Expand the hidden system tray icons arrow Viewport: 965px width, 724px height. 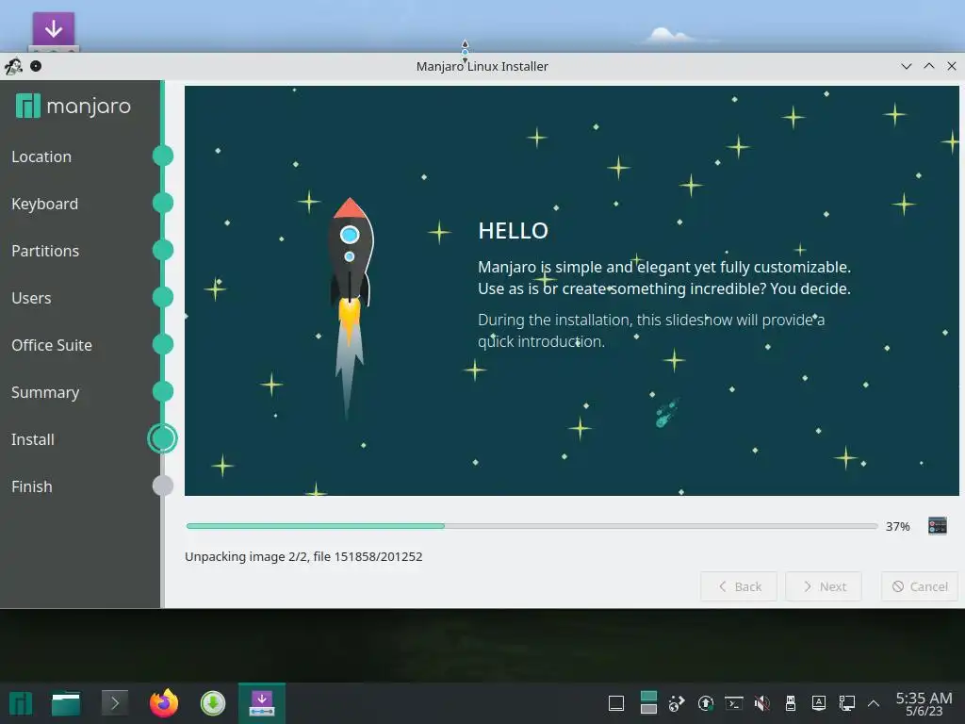[x=874, y=703]
